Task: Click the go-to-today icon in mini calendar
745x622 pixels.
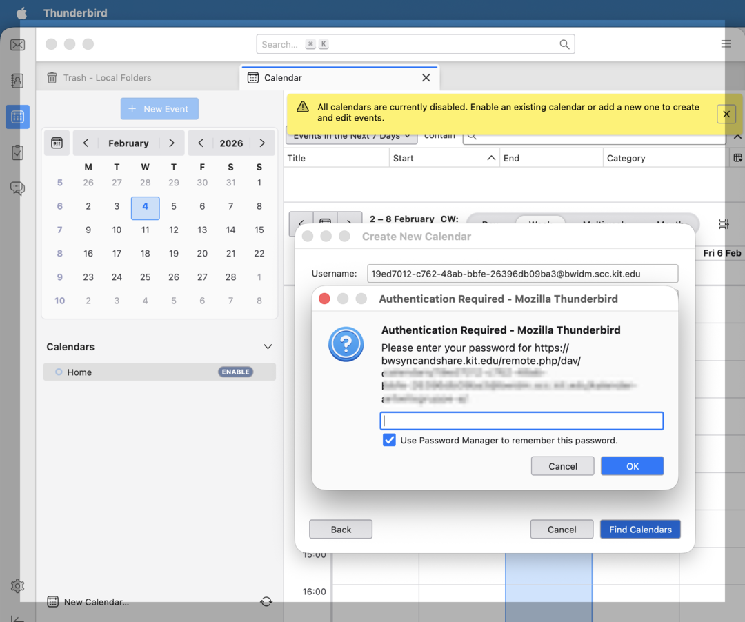Action: [57, 143]
